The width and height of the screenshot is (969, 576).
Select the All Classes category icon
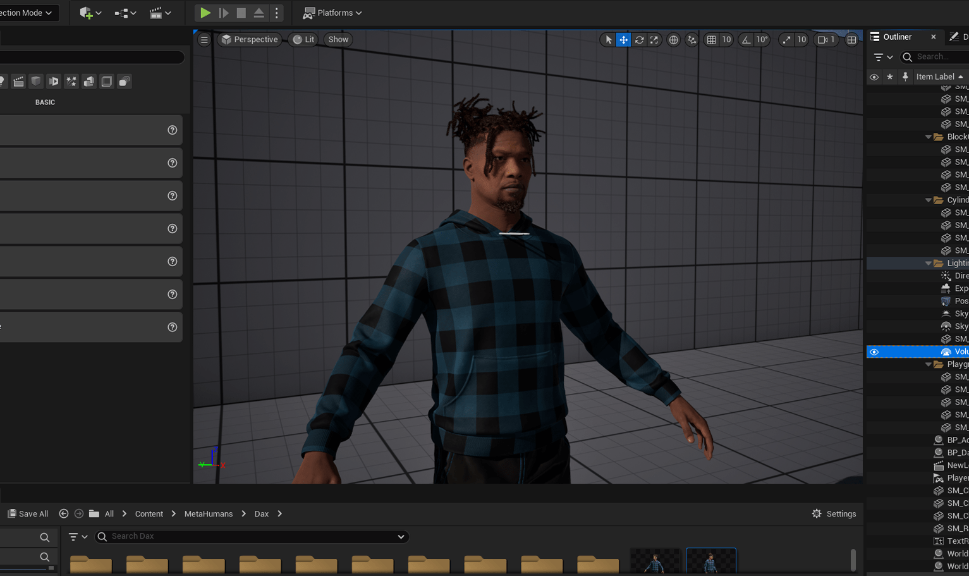125,82
